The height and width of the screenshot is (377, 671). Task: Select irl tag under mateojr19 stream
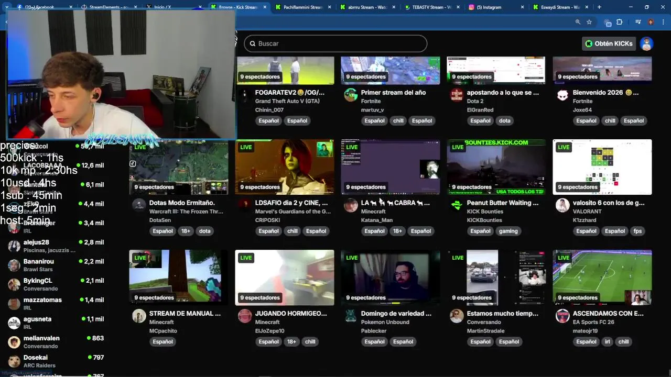tap(607, 341)
